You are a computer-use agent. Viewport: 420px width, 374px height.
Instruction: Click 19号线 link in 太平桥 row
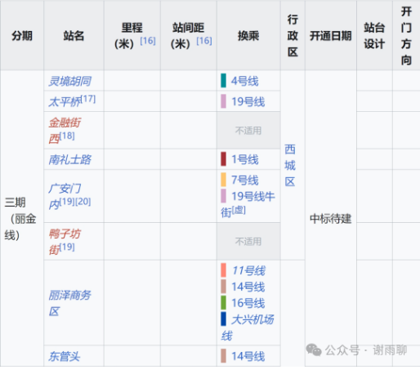(248, 102)
